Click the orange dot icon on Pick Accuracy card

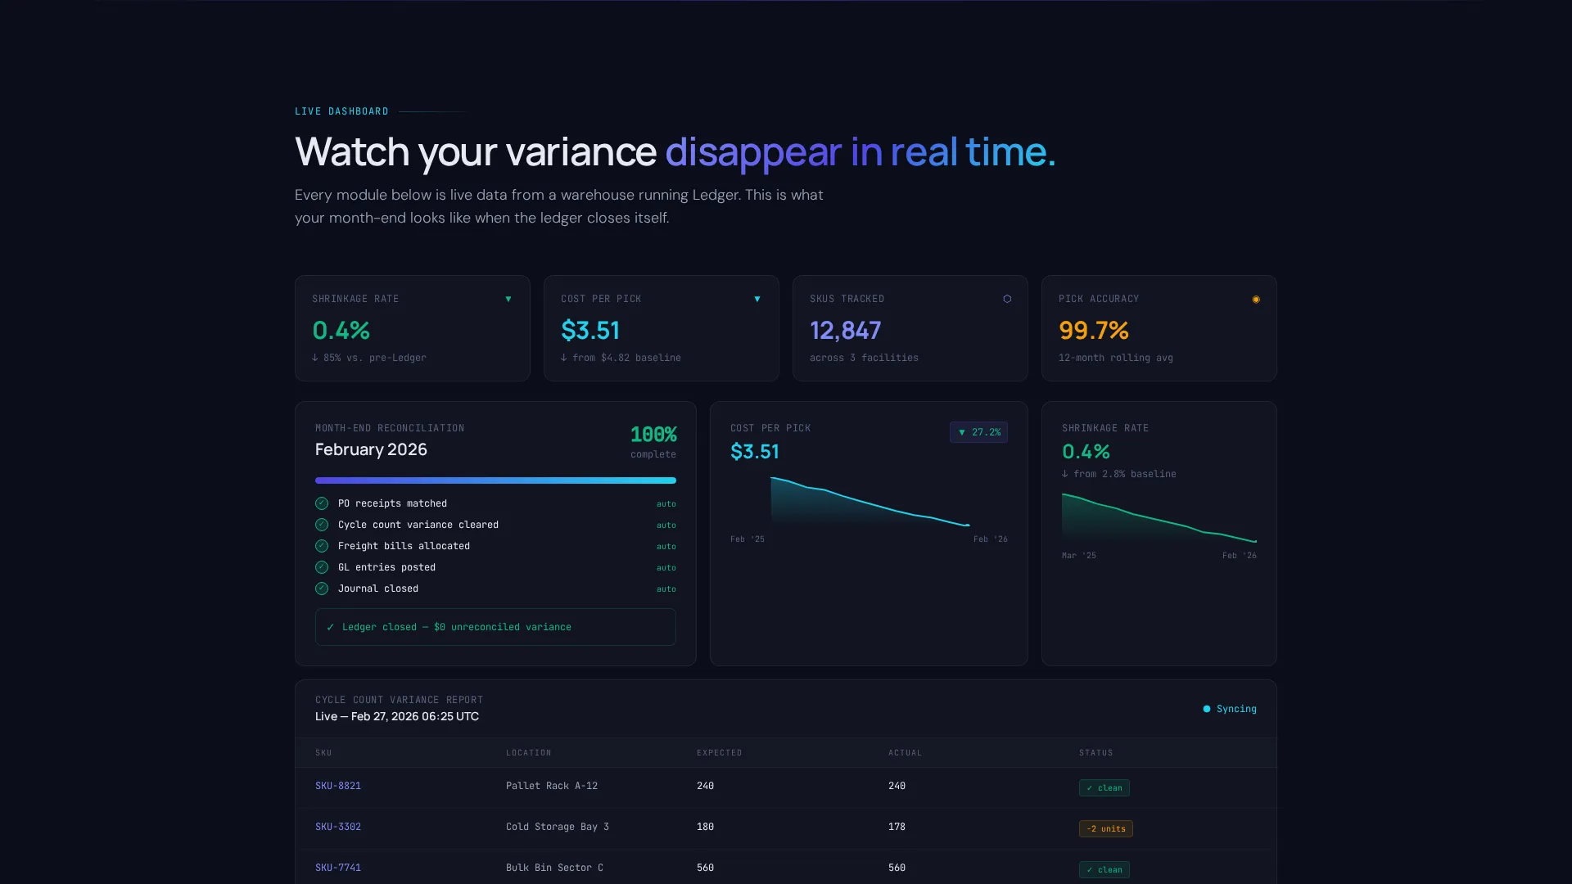tap(1256, 300)
